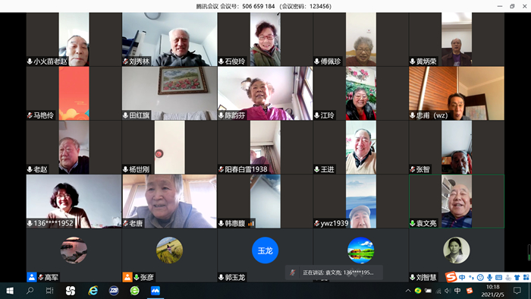This screenshot has height=299, width=531.
Task: Open the Windows Start menu
Action: tap(10, 291)
